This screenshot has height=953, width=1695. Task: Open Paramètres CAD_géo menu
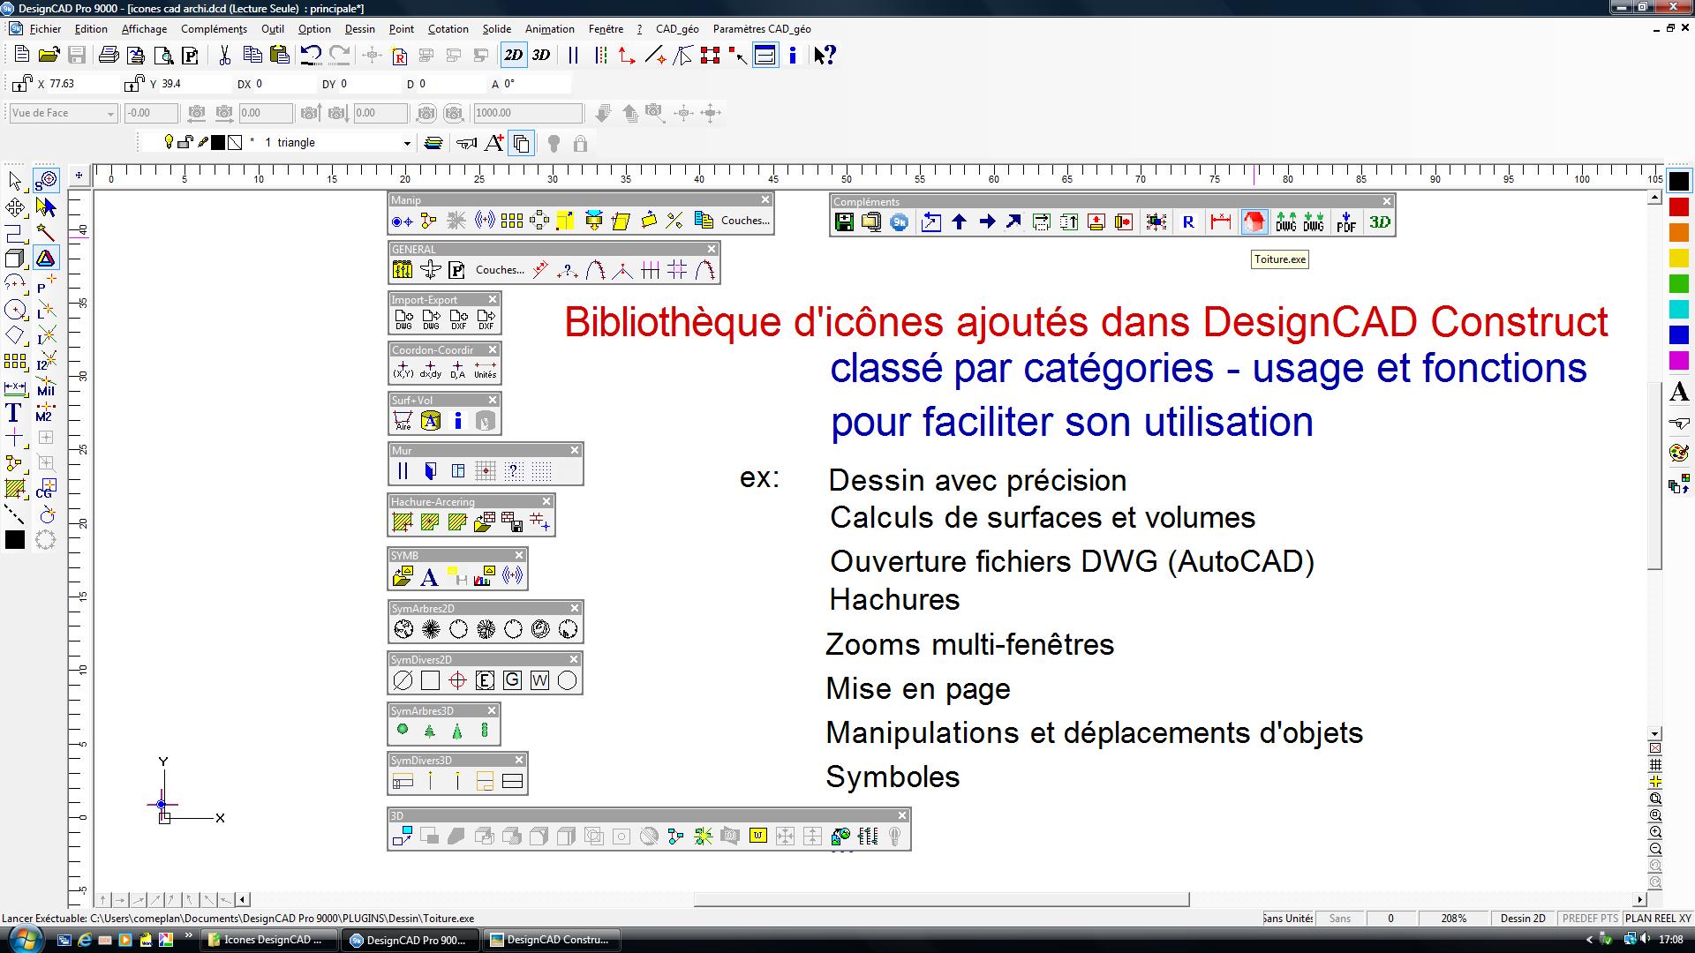(762, 29)
